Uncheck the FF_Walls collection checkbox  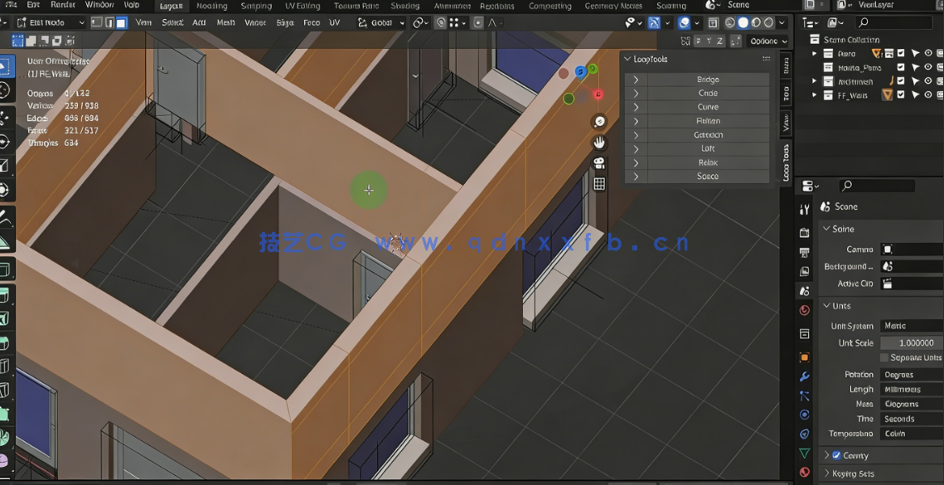[900, 95]
